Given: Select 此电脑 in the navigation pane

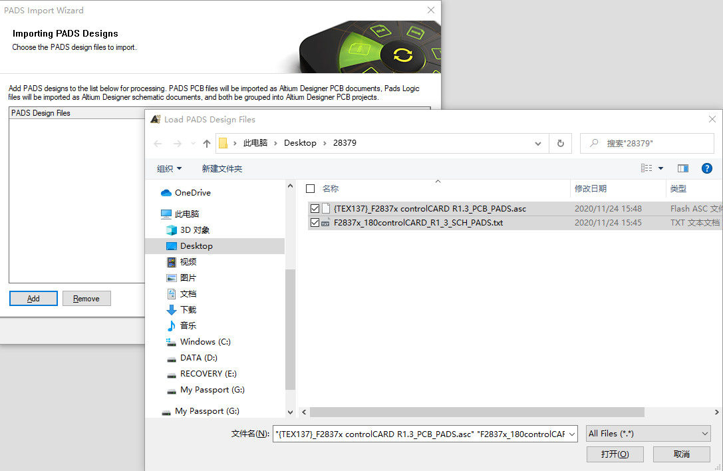Looking at the screenshot, I should (187, 214).
